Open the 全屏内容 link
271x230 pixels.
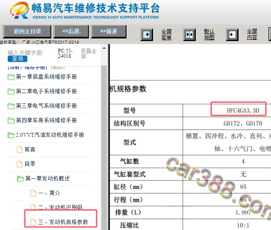[x=252, y=35]
